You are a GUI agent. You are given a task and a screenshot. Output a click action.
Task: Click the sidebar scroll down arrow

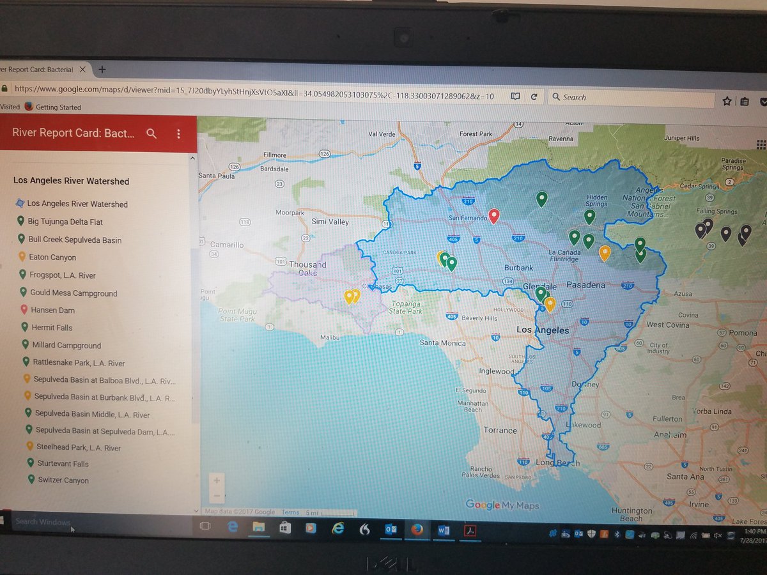pos(196,510)
